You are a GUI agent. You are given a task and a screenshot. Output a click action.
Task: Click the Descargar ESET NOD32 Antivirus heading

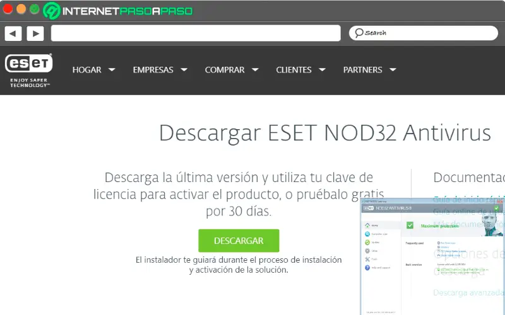[x=325, y=134]
